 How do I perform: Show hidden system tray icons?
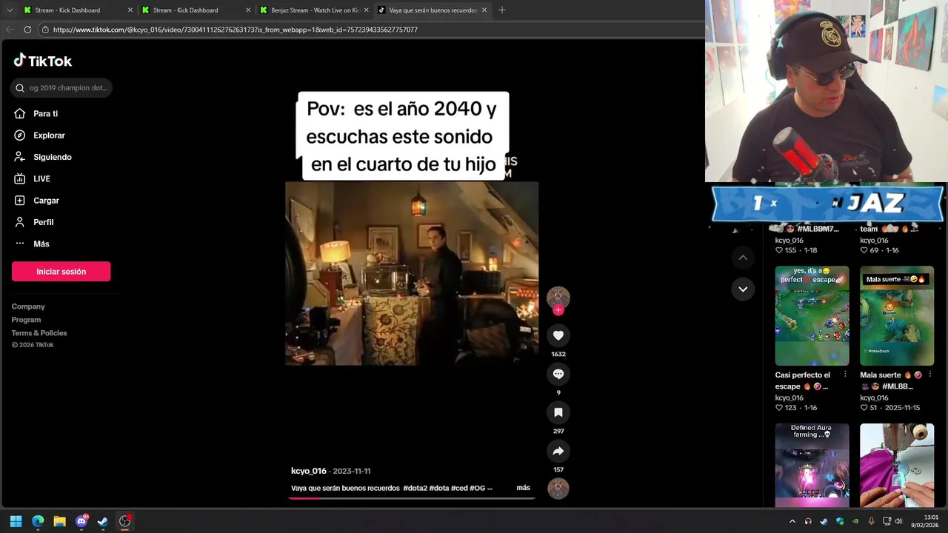click(x=792, y=521)
